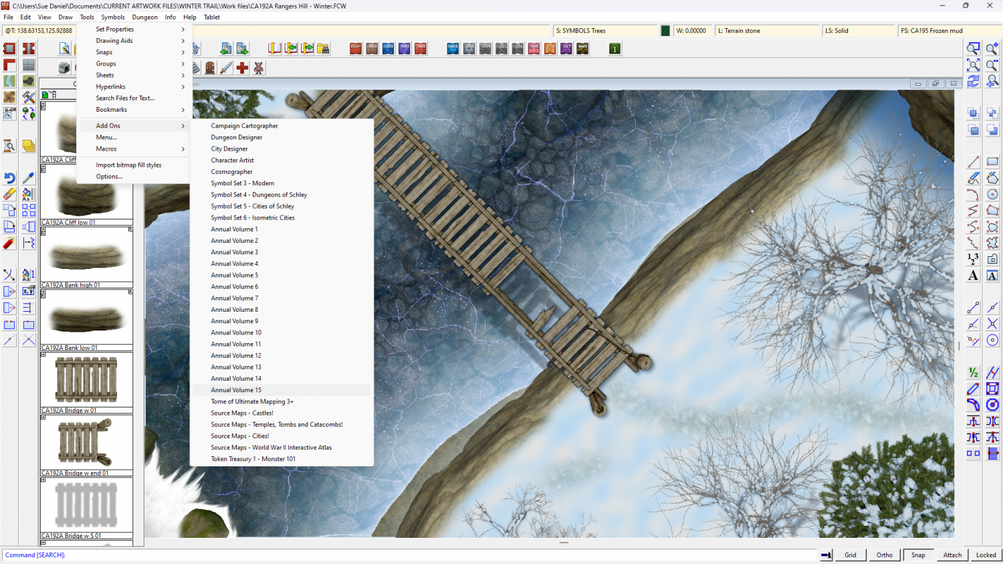Viewport: 1003px width, 564px height.
Task: Toggle the Locked button
Action: point(986,555)
